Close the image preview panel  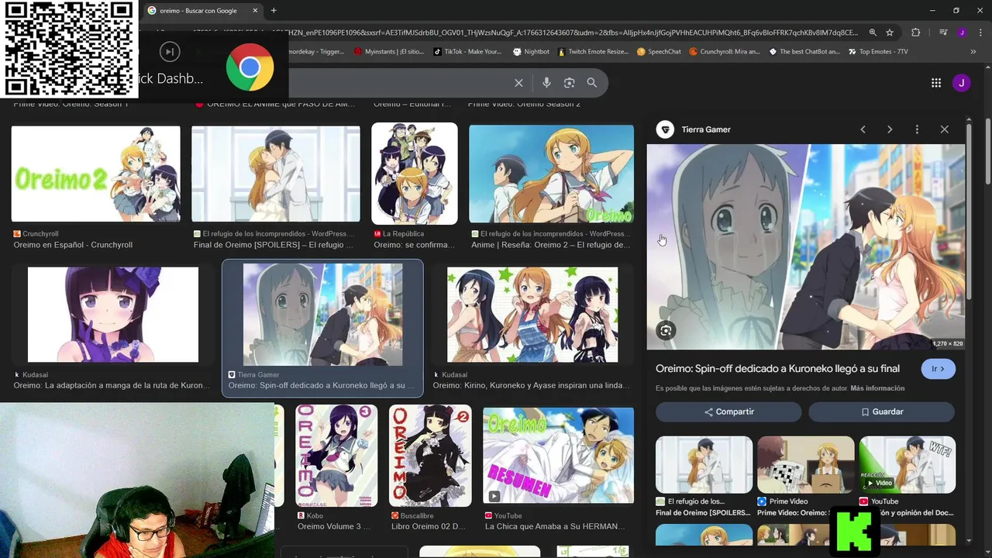944,129
